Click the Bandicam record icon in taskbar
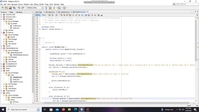 (x=88, y=110)
